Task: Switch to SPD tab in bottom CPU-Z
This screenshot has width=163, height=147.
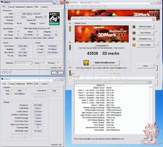Action: point(37,84)
